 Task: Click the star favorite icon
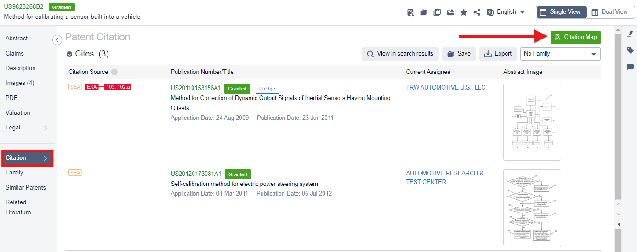464,12
